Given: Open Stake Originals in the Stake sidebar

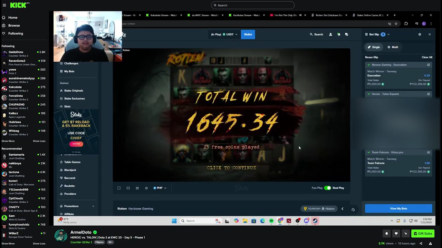Looking at the screenshot, I should point(74,91).
